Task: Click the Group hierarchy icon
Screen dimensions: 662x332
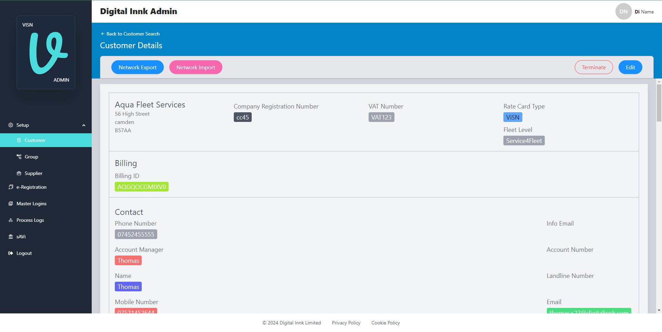Action: [19, 157]
